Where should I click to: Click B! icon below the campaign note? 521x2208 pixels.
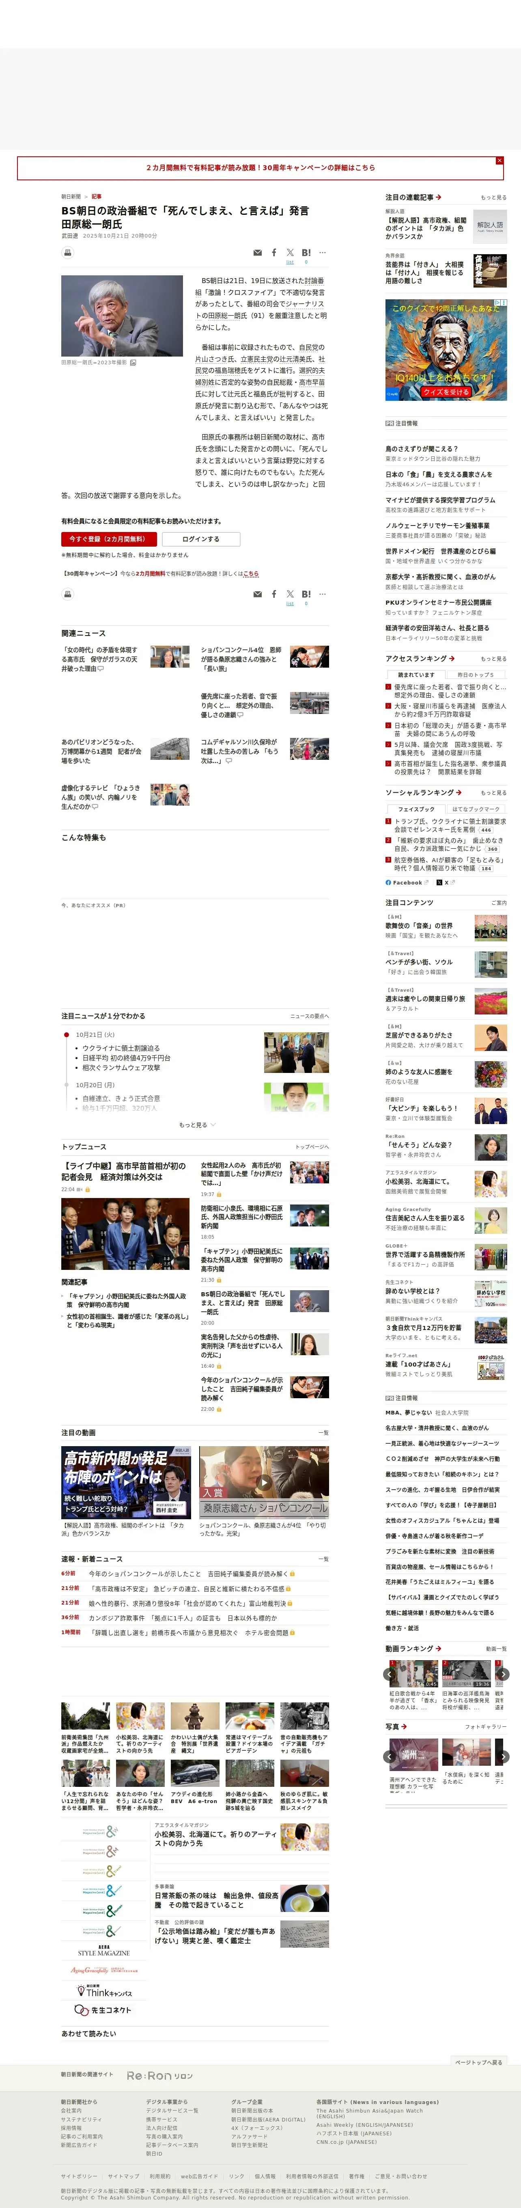point(306,594)
